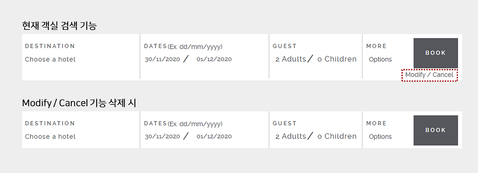Screen dimensions: 478x173
Task: Expand More Options in the Modify/Cancel 삭제 bar
Action: [x=380, y=136]
